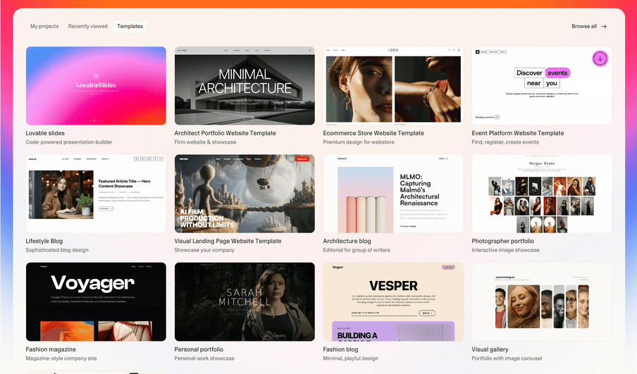Pick the AI Film Production landing page thumbnail
Image resolution: width=637 pixels, height=374 pixels.
point(245,194)
